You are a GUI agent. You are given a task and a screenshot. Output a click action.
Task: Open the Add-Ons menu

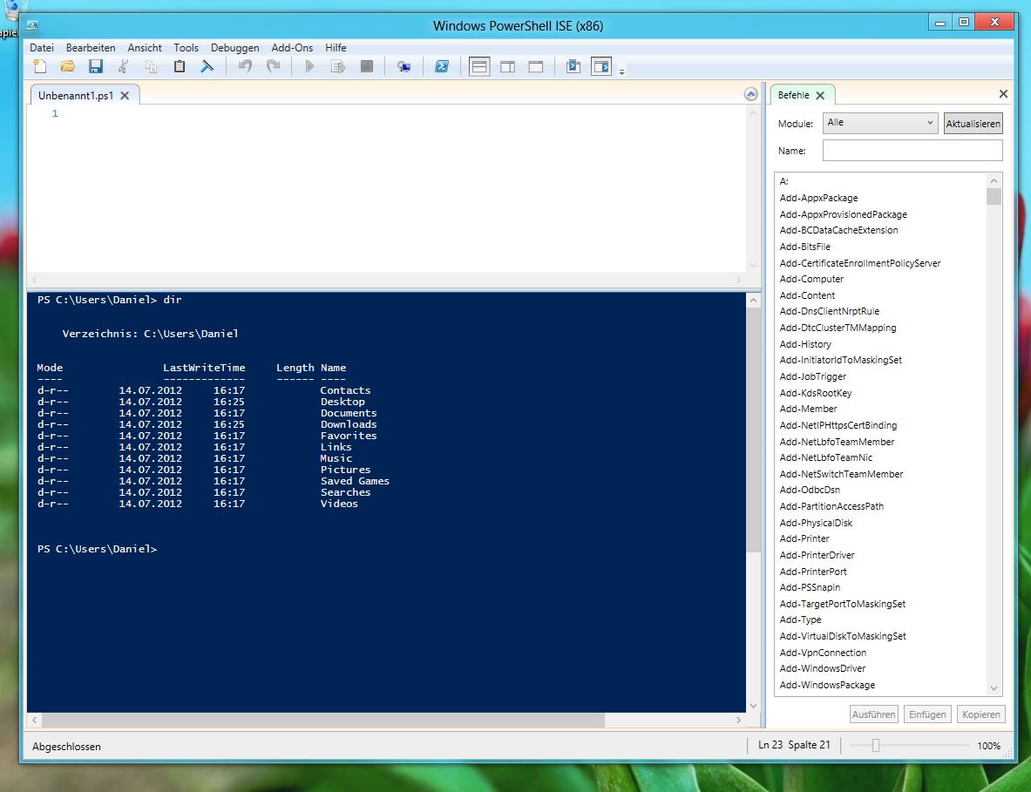tap(292, 47)
